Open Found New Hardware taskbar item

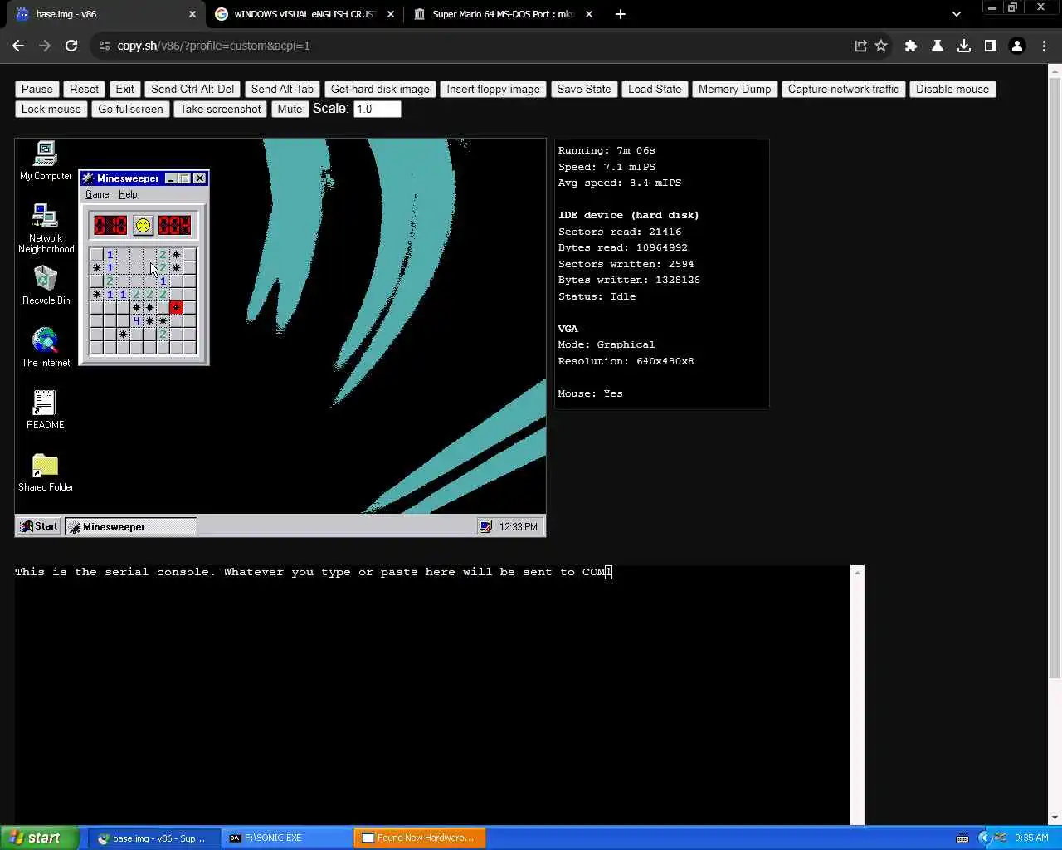pyautogui.click(x=420, y=838)
